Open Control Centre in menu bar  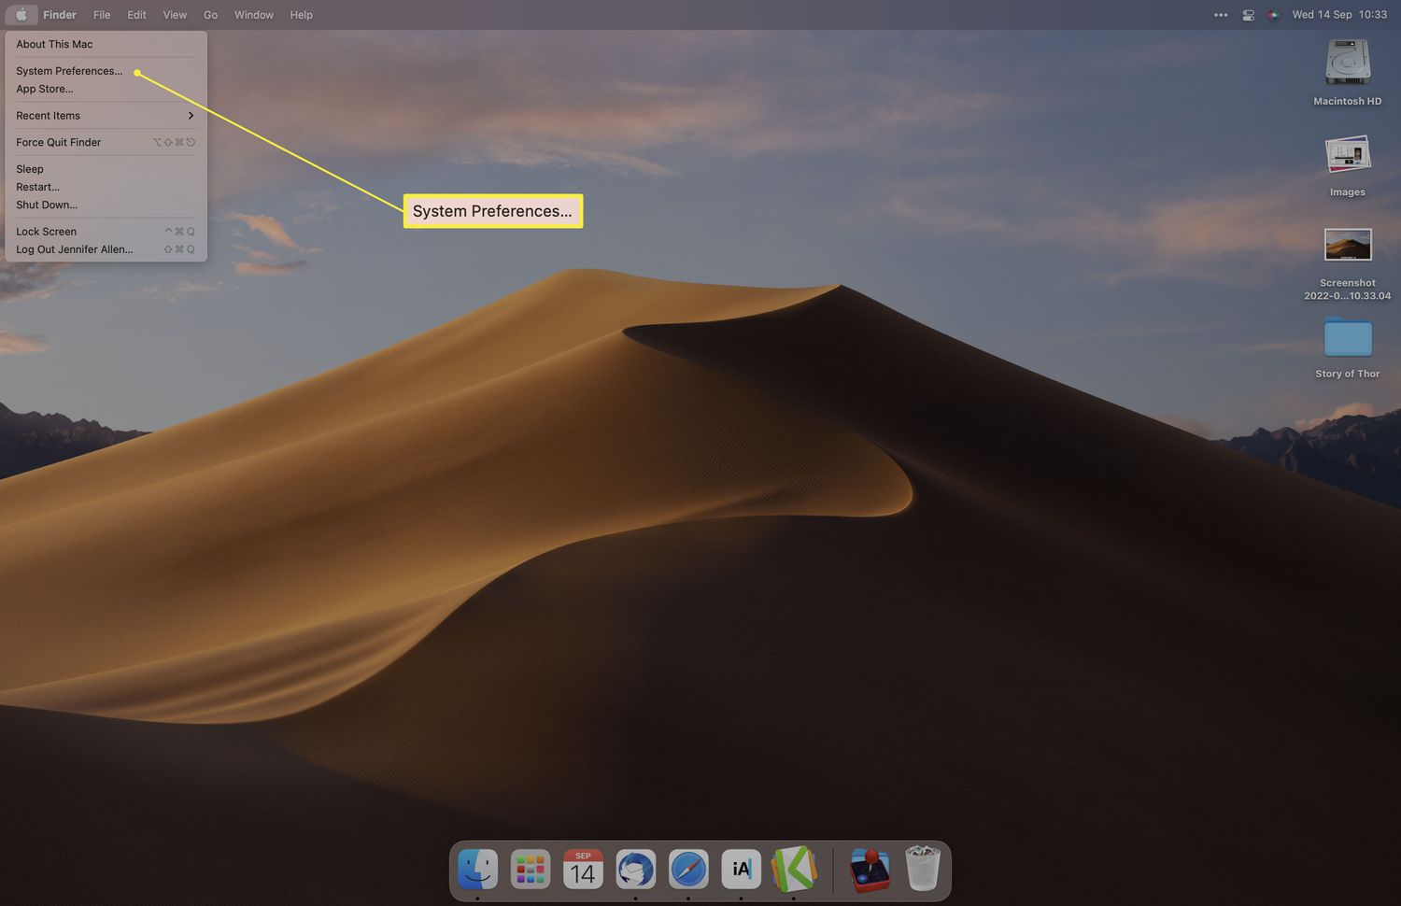tap(1248, 15)
